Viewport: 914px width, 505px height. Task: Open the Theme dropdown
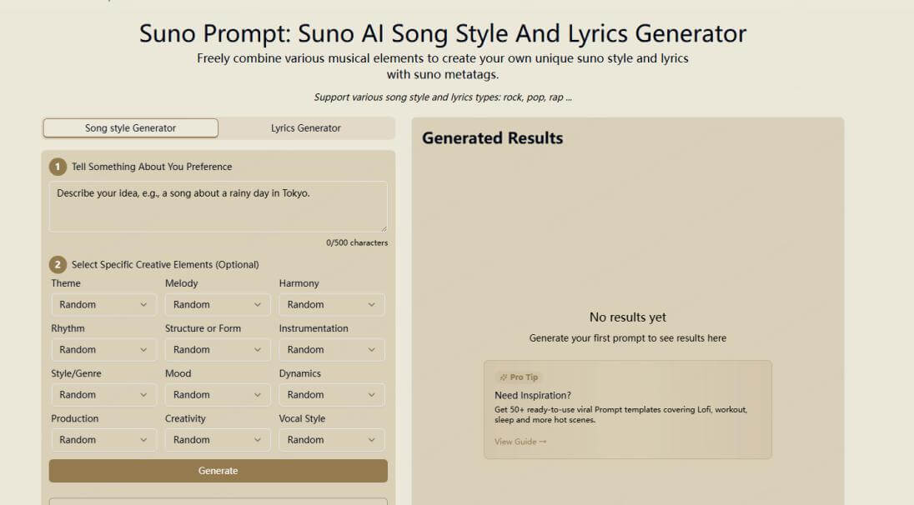(x=103, y=304)
